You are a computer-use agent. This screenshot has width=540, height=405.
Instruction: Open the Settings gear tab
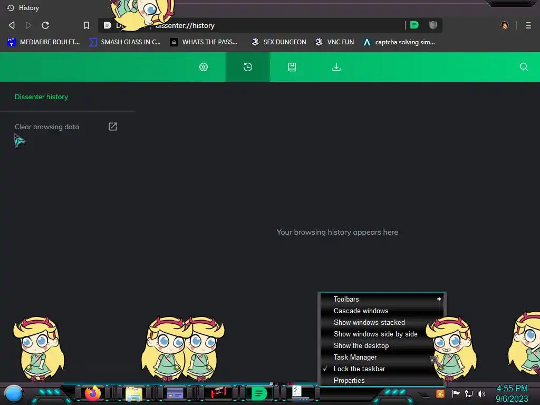tap(204, 67)
